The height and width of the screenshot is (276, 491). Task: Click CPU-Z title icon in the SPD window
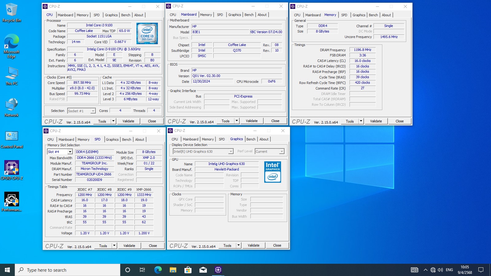[46, 131]
